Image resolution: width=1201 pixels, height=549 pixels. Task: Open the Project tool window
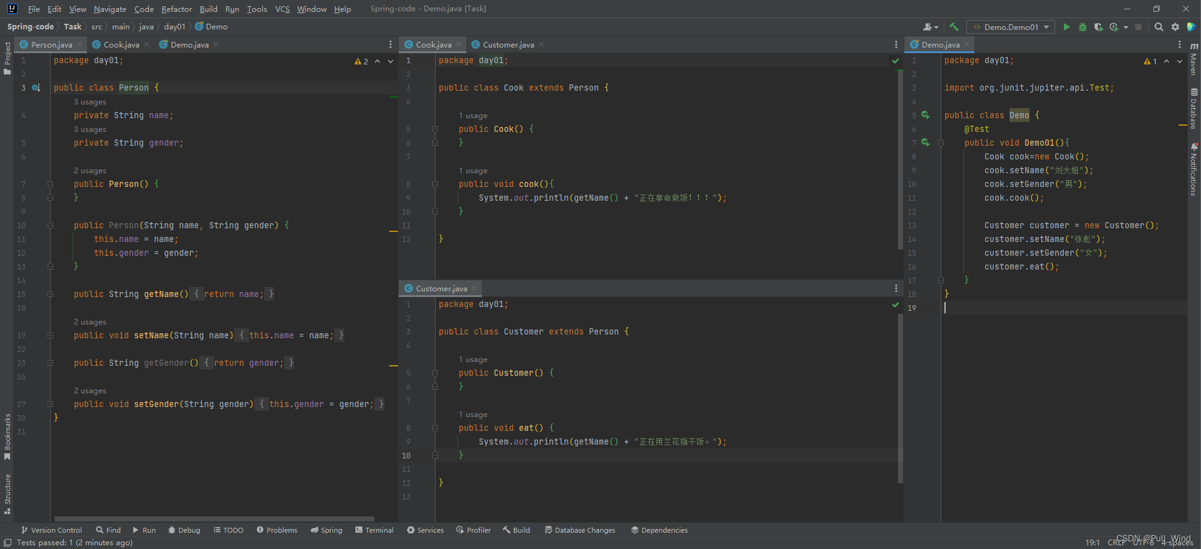point(8,58)
